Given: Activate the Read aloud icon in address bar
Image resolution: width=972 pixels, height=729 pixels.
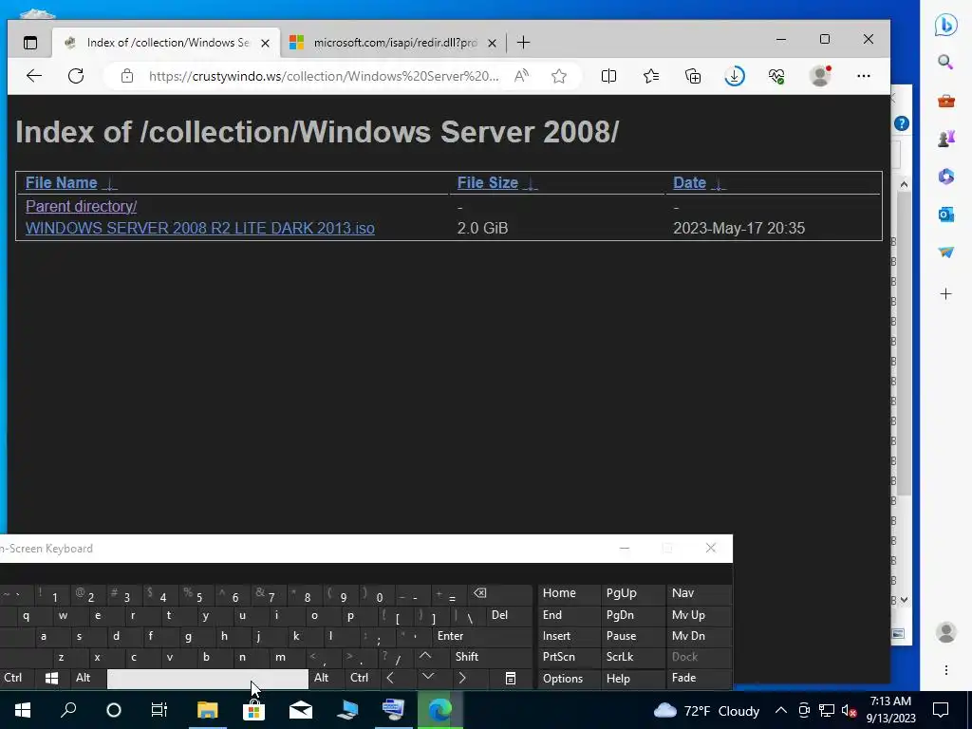Looking at the screenshot, I should pyautogui.click(x=521, y=76).
